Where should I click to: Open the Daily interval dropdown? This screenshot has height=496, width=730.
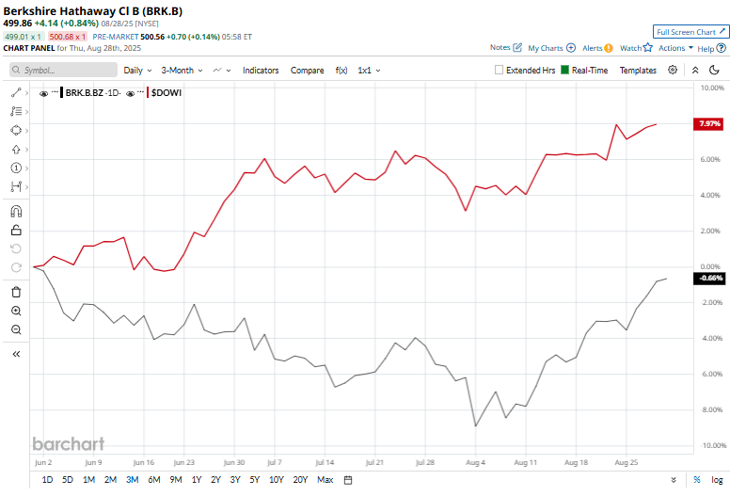(x=137, y=71)
